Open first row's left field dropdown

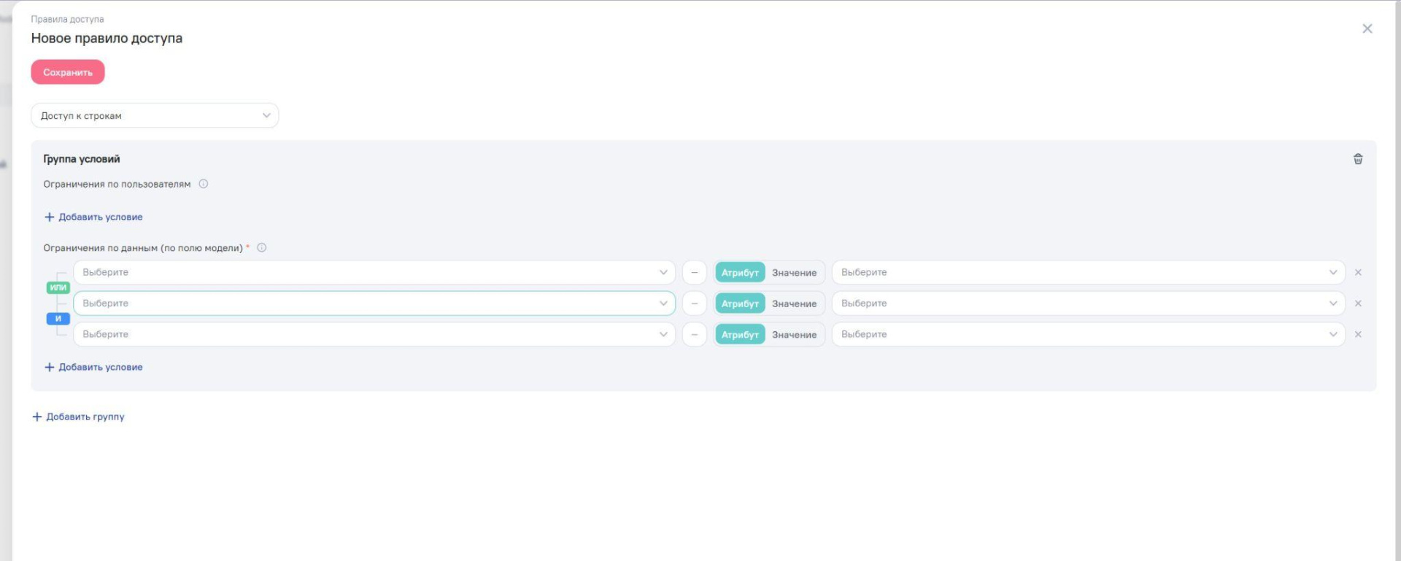tap(374, 273)
